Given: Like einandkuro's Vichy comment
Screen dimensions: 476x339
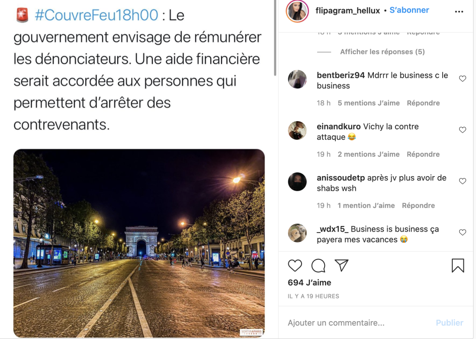Looking at the screenshot, I should 462,130.
